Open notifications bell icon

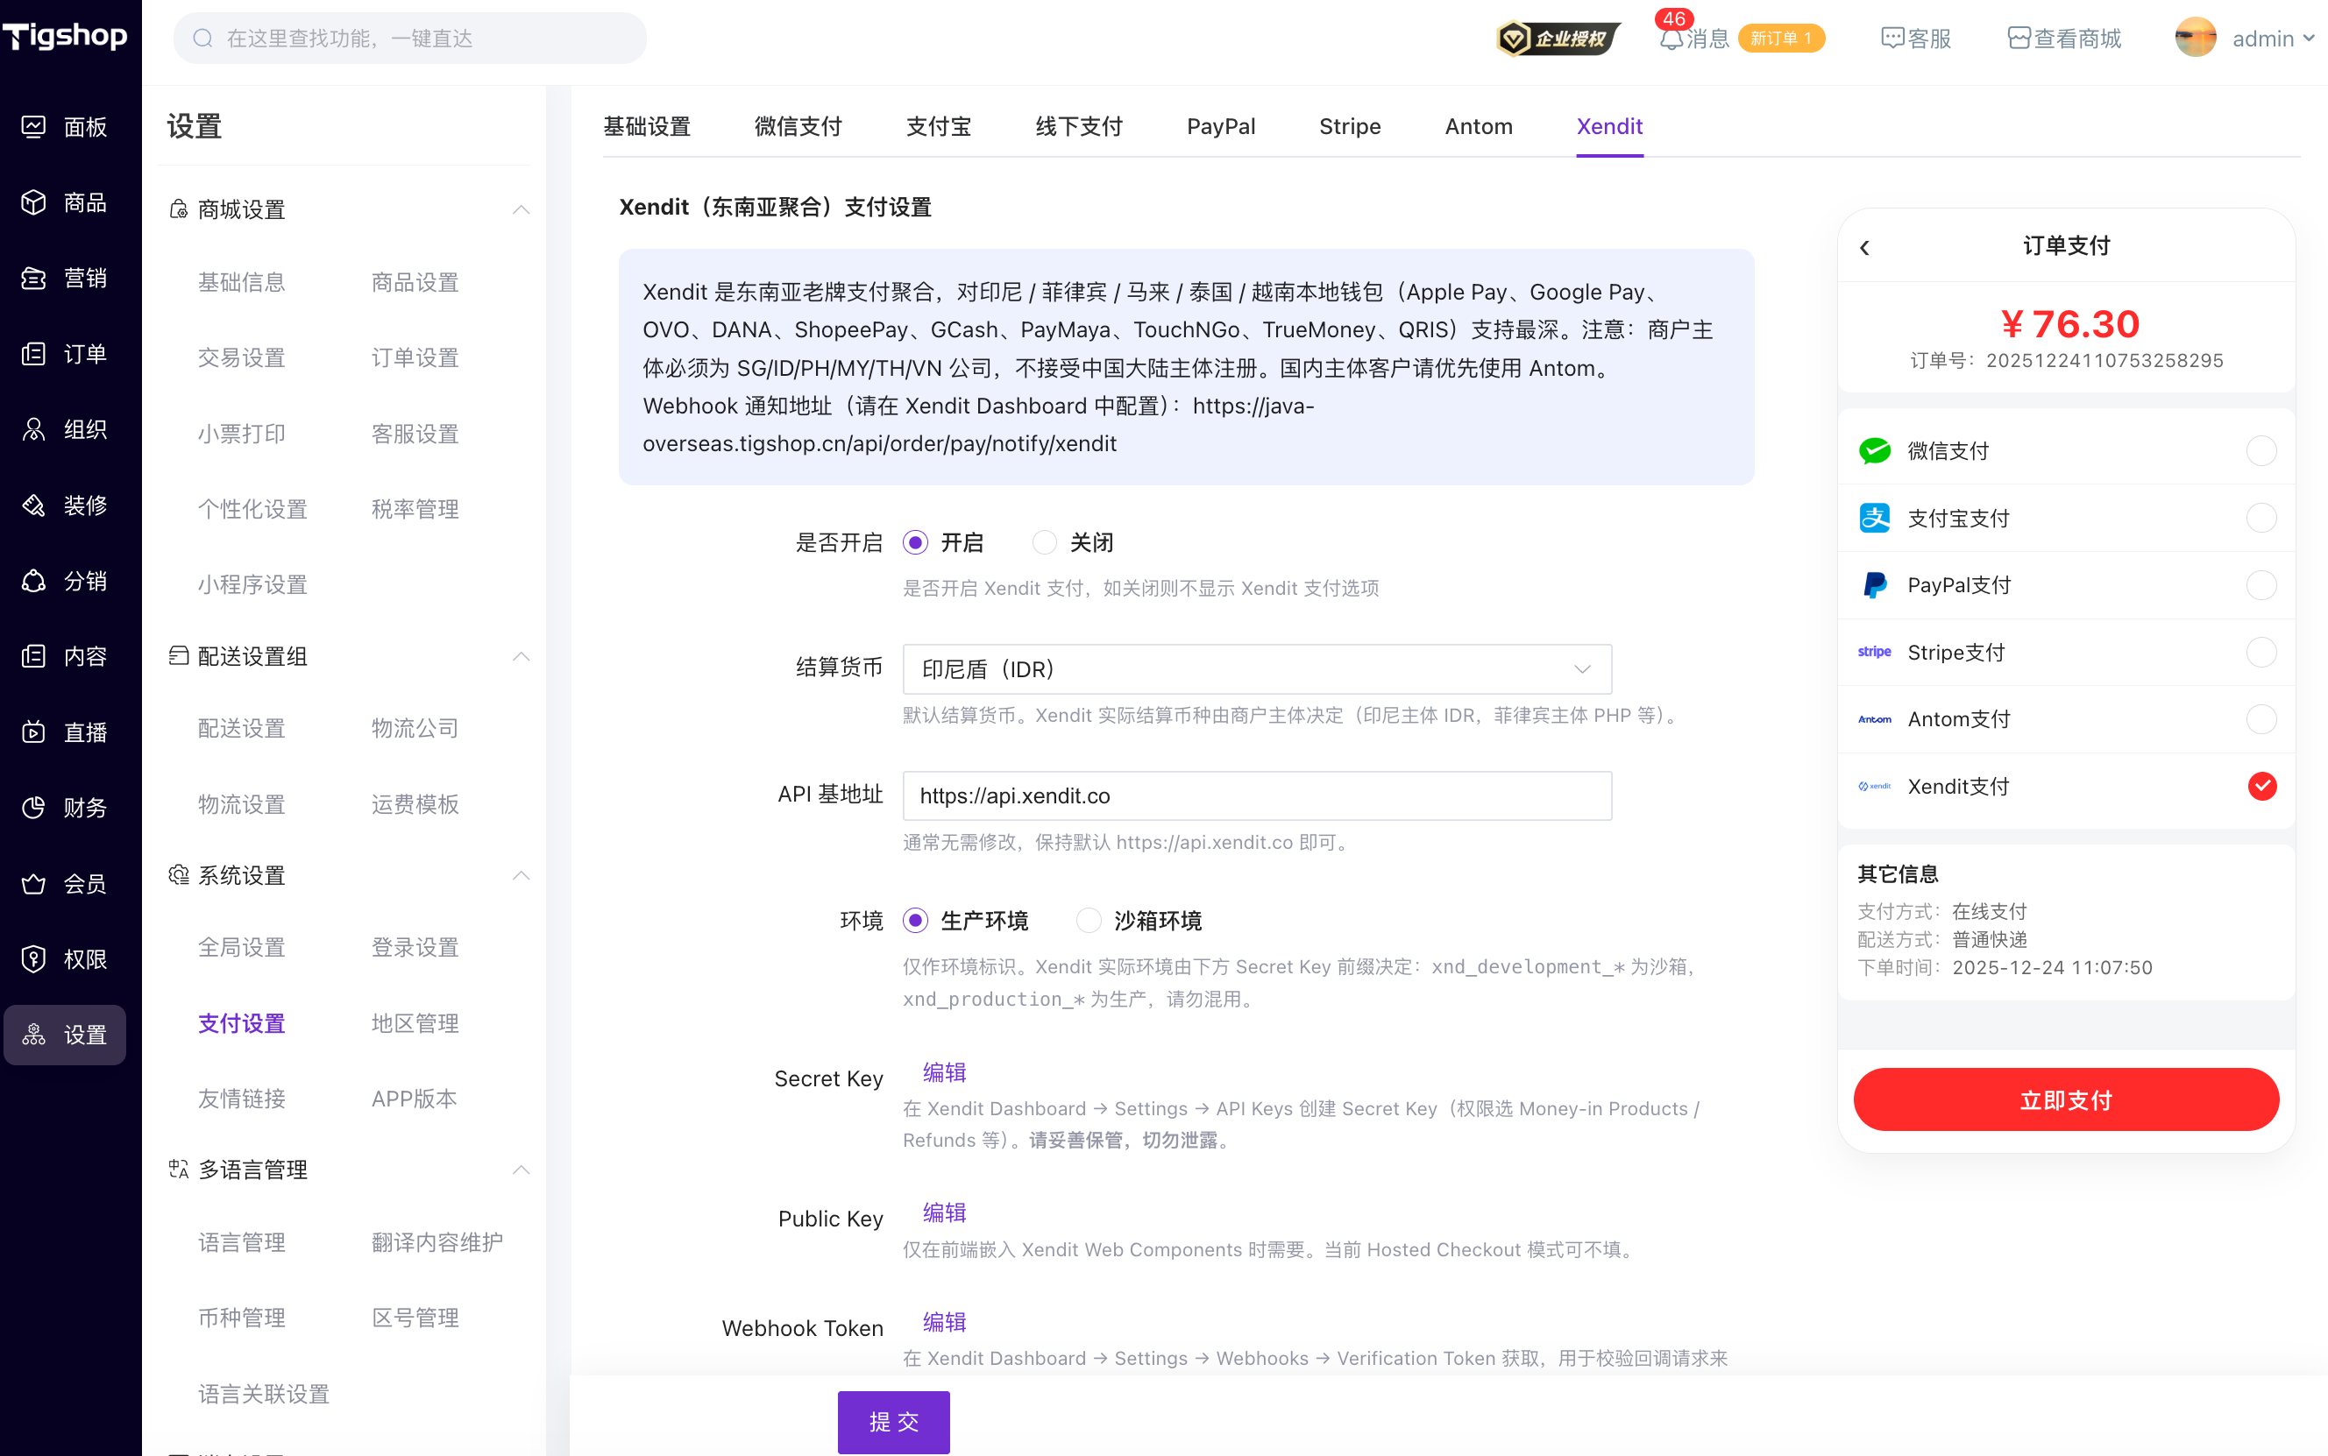tap(1671, 39)
